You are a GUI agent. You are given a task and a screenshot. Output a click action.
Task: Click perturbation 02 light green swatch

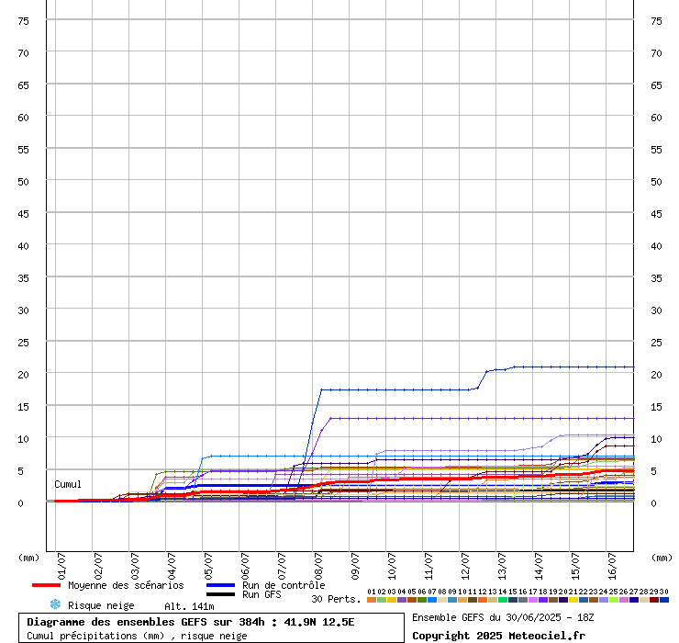382,600
